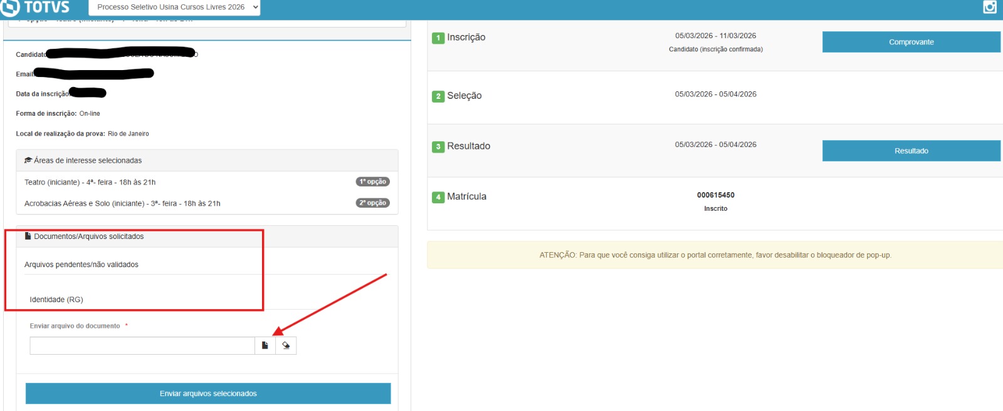Select the 1ª opção badge for Teatro
Viewport: 1003px width, 411px height.
373,182
